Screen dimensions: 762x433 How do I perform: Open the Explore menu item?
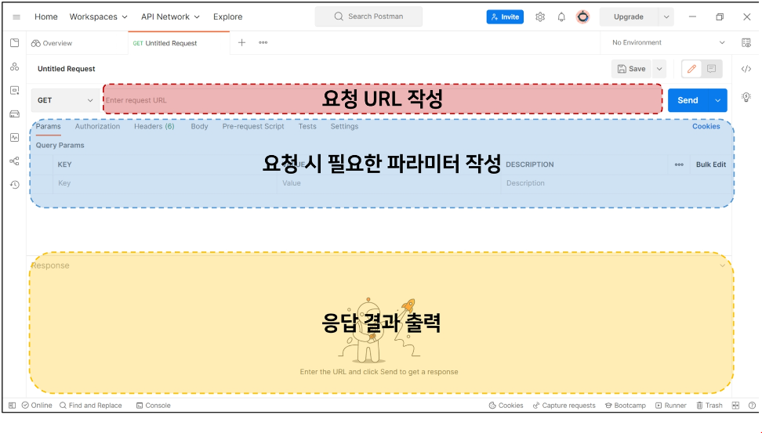227,17
